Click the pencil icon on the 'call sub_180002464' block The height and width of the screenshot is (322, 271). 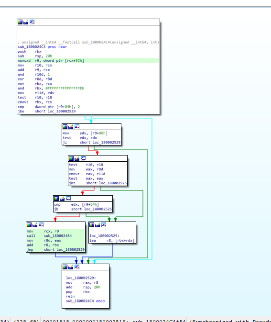[35, 225]
